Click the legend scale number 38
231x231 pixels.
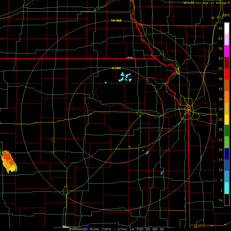220,99
